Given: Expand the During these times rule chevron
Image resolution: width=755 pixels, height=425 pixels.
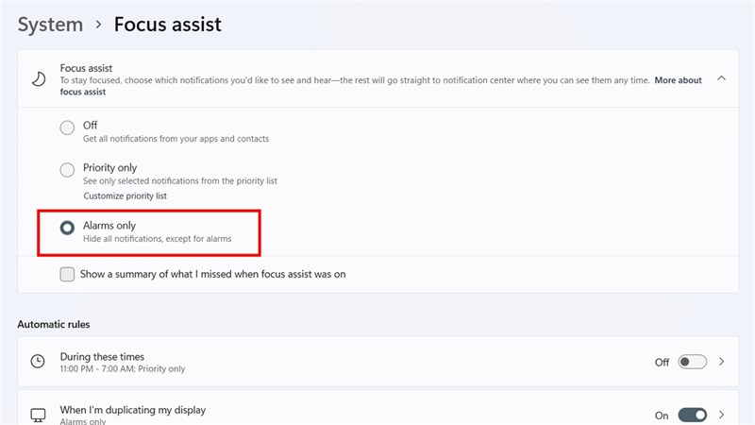Looking at the screenshot, I should click(722, 362).
